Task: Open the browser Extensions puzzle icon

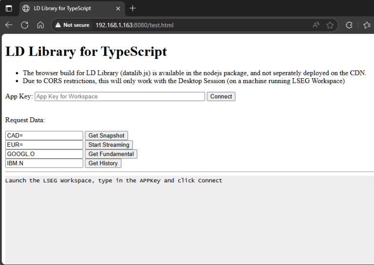Action: tap(349, 25)
